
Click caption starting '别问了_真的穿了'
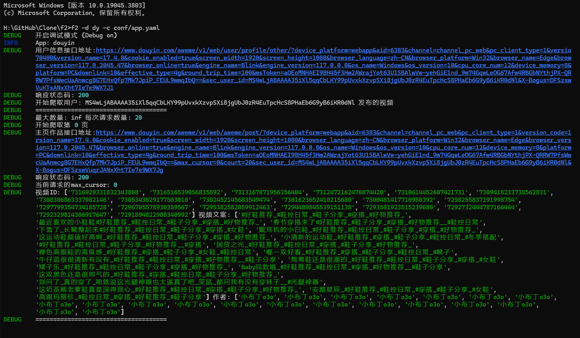tap(180, 282)
